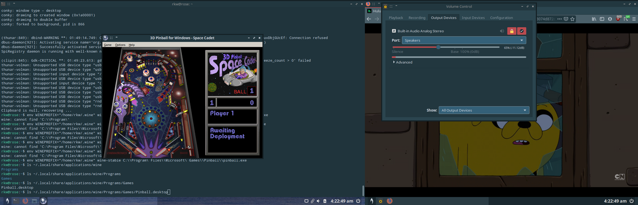Click the volume tray icon in left panel
Image resolution: width=638 pixels, height=205 pixels.
click(x=319, y=201)
